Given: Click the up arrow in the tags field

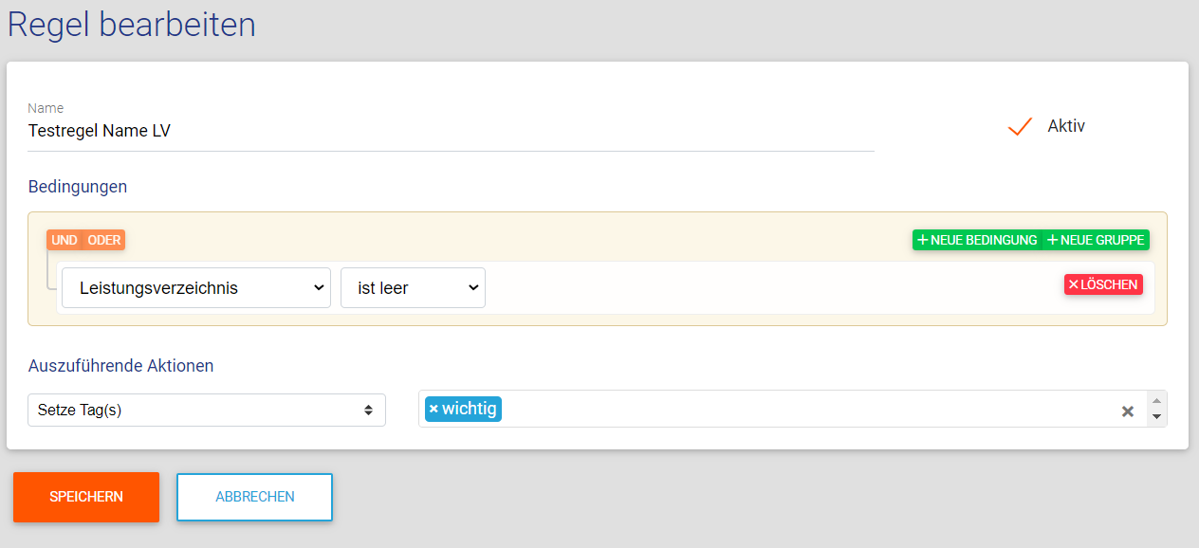Looking at the screenshot, I should [1156, 401].
